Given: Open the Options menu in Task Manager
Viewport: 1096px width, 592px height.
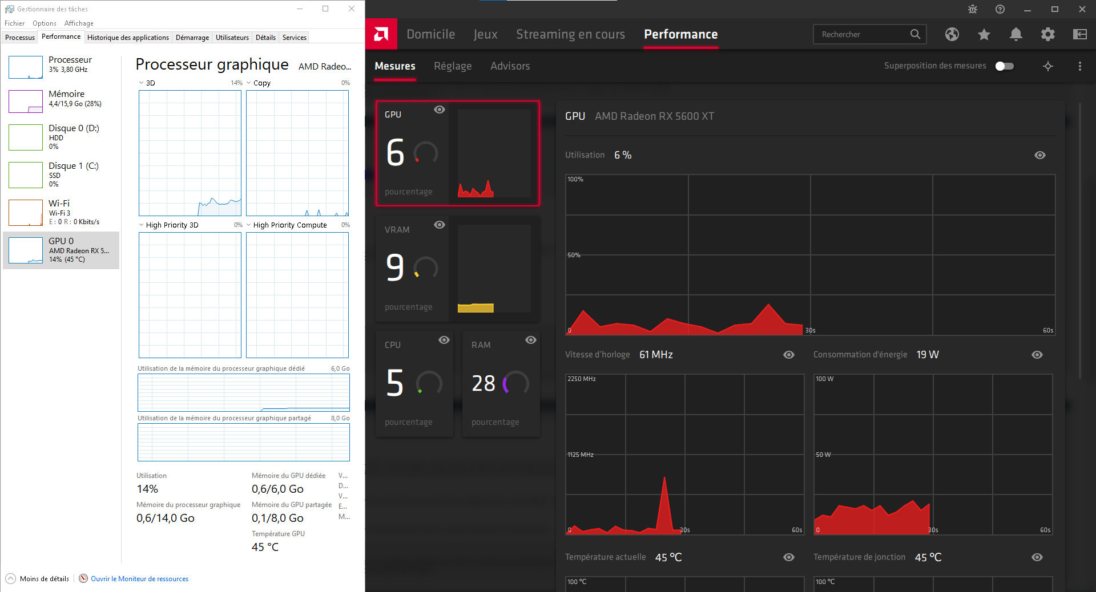Looking at the screenshot, I should click(x=45, y=23).
